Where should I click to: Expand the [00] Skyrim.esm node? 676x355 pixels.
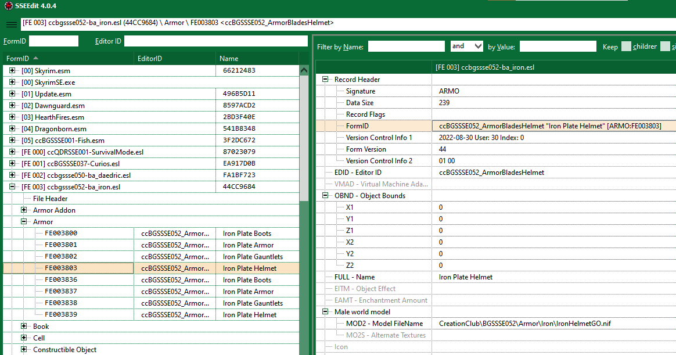pos(12,70)
